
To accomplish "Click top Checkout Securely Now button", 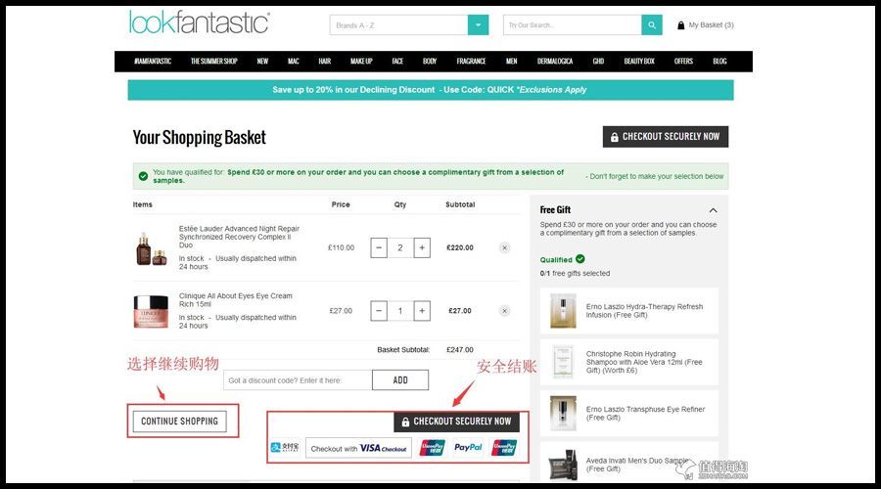I will pyautogui.click(x=666, y=136).
